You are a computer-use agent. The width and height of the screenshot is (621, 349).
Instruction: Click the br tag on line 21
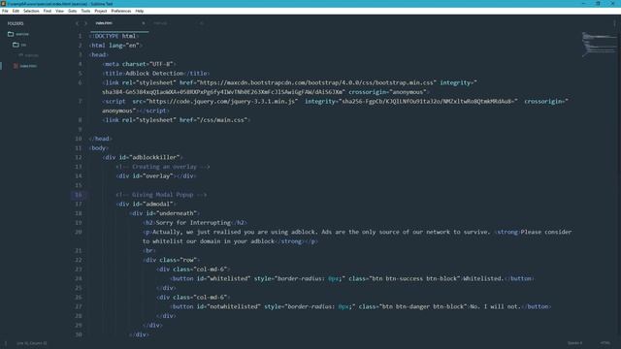coord(148,250)
